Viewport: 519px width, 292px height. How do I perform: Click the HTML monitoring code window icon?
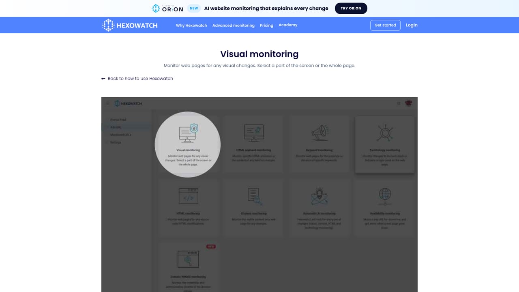(189, 196)
